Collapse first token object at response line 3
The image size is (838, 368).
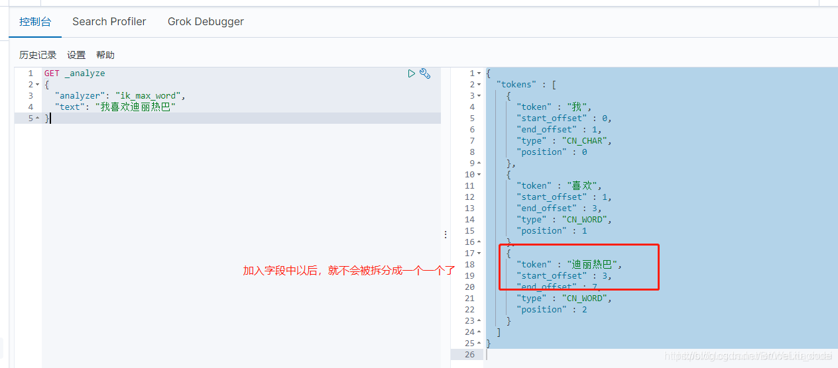tap(479, 96)
